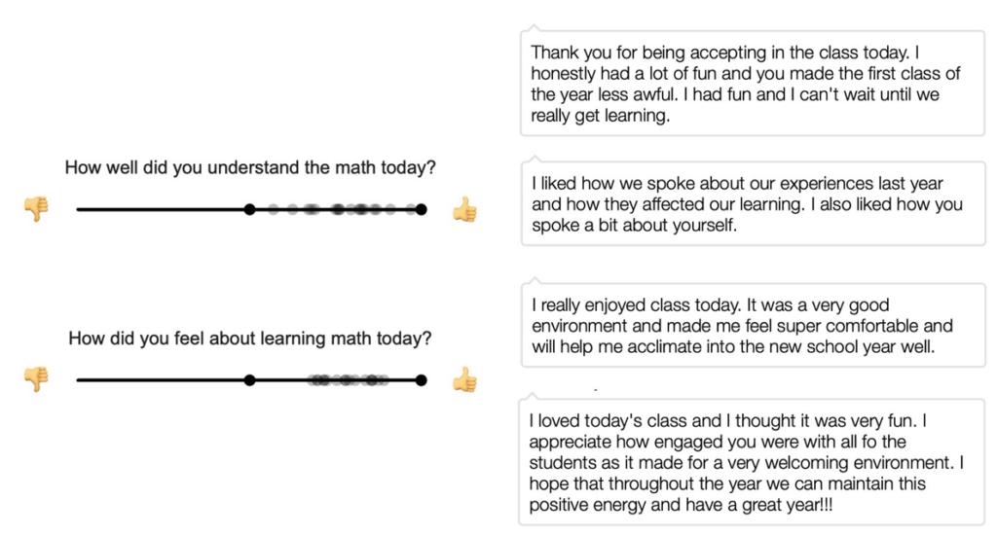This screenshot has height=535, width=997.
Task: Select midpoint dot on understanding math slider
Action: pyautogui.click(x=250, y=209)
